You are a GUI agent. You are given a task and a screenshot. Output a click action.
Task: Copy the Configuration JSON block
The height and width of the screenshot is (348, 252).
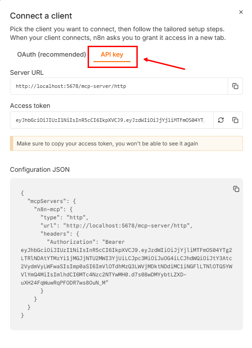click(x=236, y=189)
